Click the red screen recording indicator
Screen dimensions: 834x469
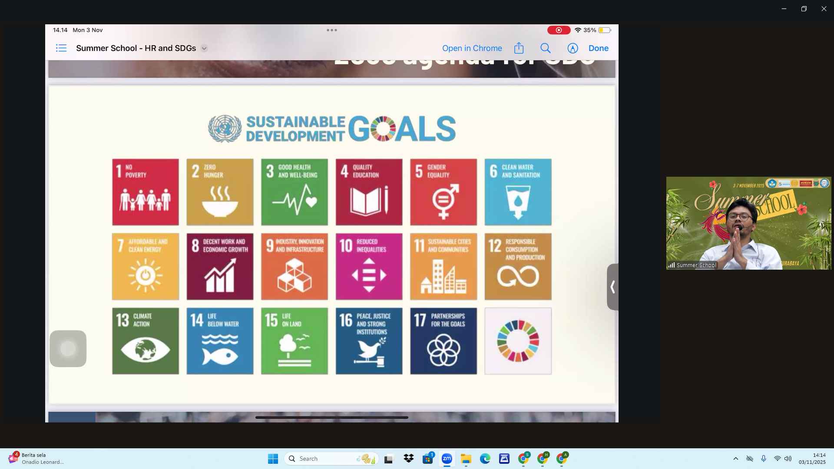tap(559, 30)
